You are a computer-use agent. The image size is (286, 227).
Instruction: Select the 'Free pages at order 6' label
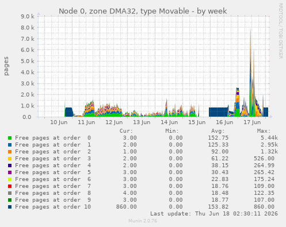click(53, 179)
